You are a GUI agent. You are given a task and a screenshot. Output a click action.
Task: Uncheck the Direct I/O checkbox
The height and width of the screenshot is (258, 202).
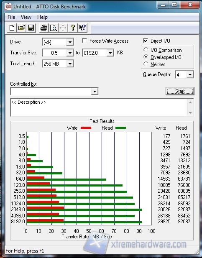(146, 41)
